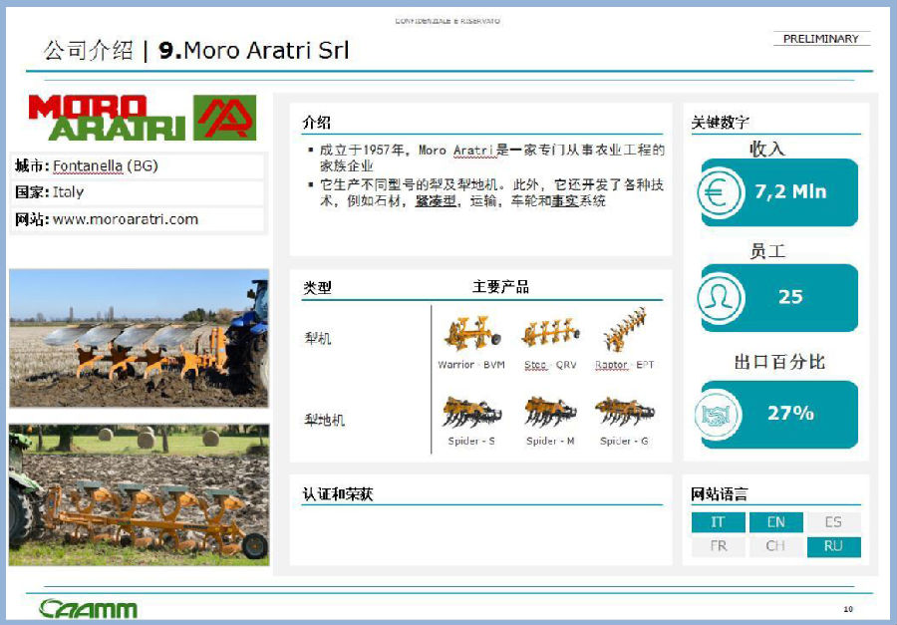
Task: Click the 犁机 category label
Action: tap(318, 338)
